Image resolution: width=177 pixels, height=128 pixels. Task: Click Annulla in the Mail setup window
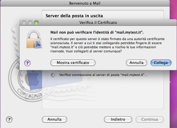coord(54,119)
